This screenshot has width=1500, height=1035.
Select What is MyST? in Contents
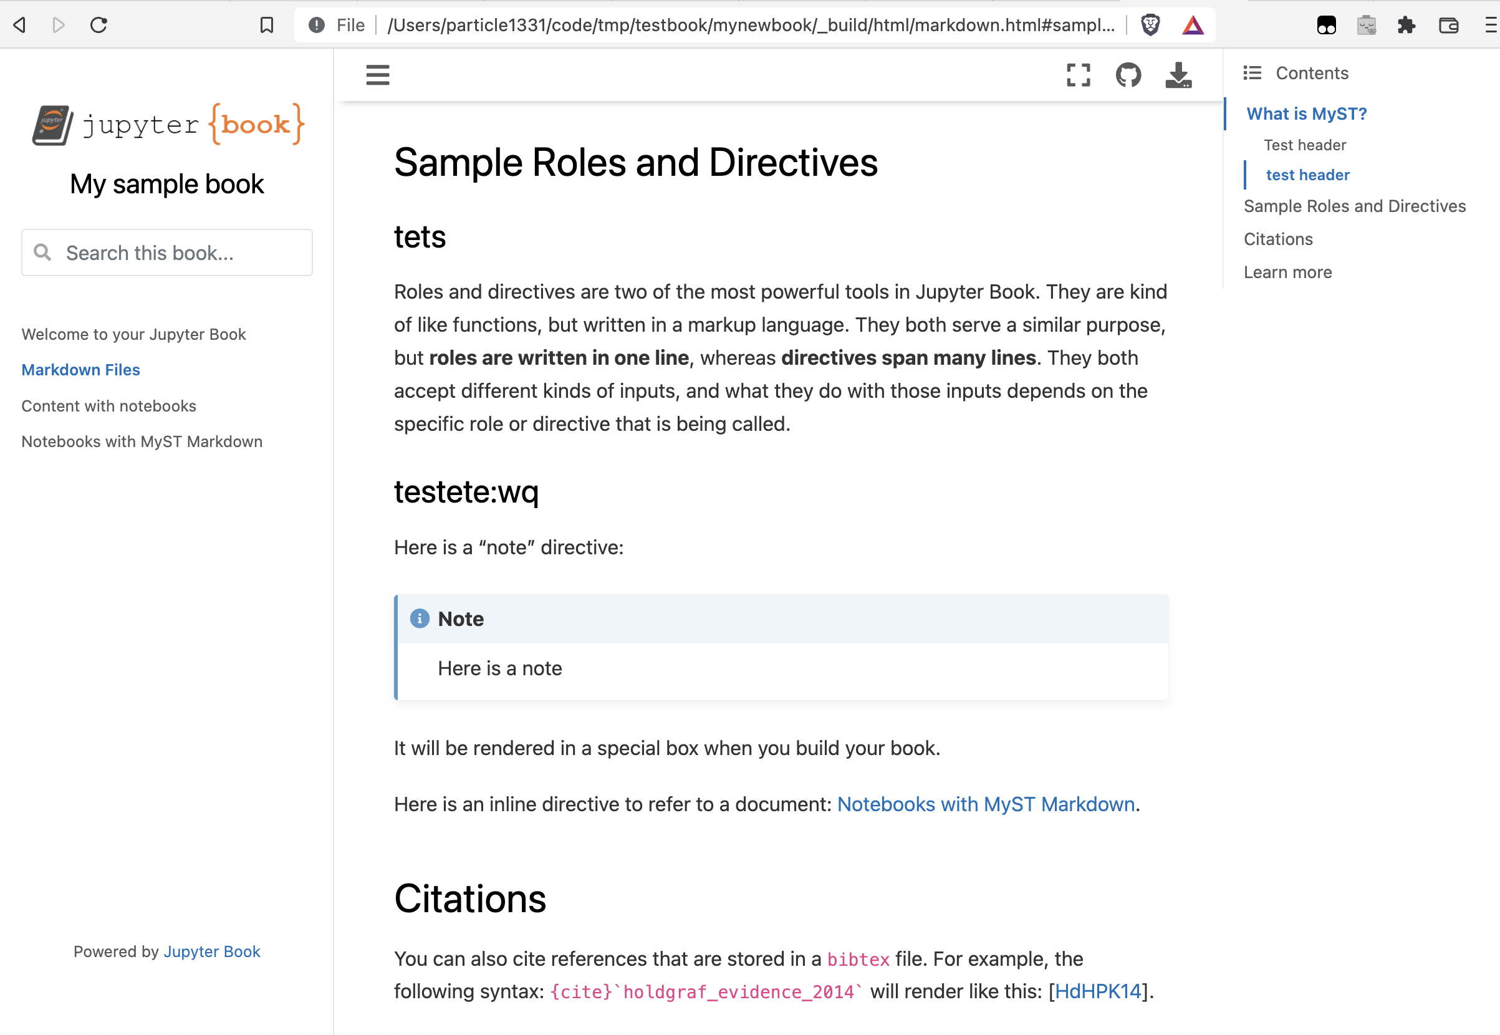(1306, 114)
